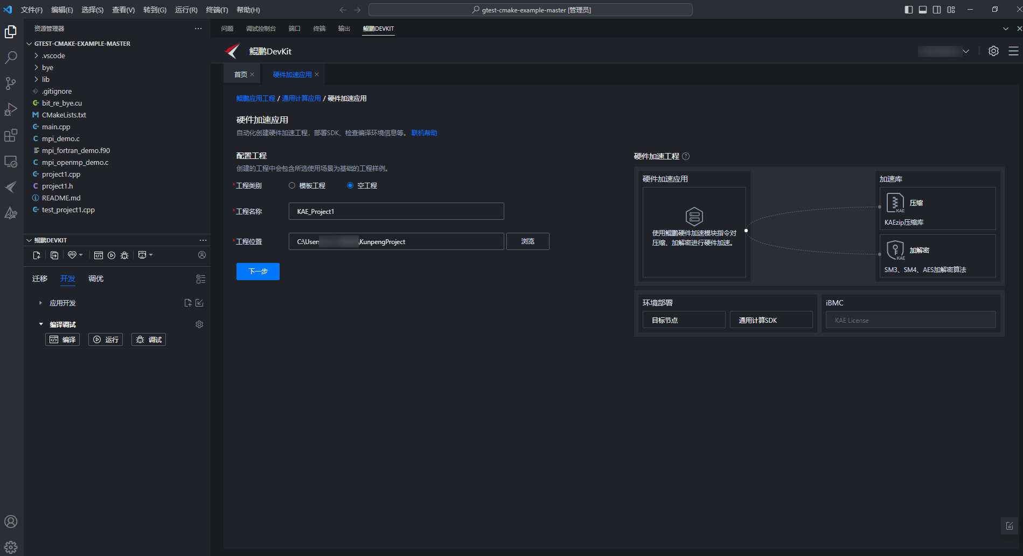Expand the 应用开发 tree node
Viewport: 1023px width, 556px height.
click(x=40, y=303)
